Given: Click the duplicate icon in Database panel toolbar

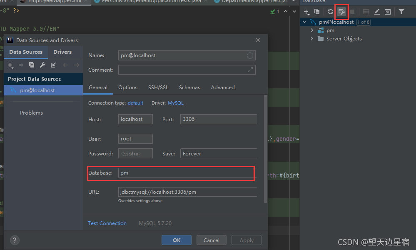Looking at the screenshot, I should click(x=317, y=12).
